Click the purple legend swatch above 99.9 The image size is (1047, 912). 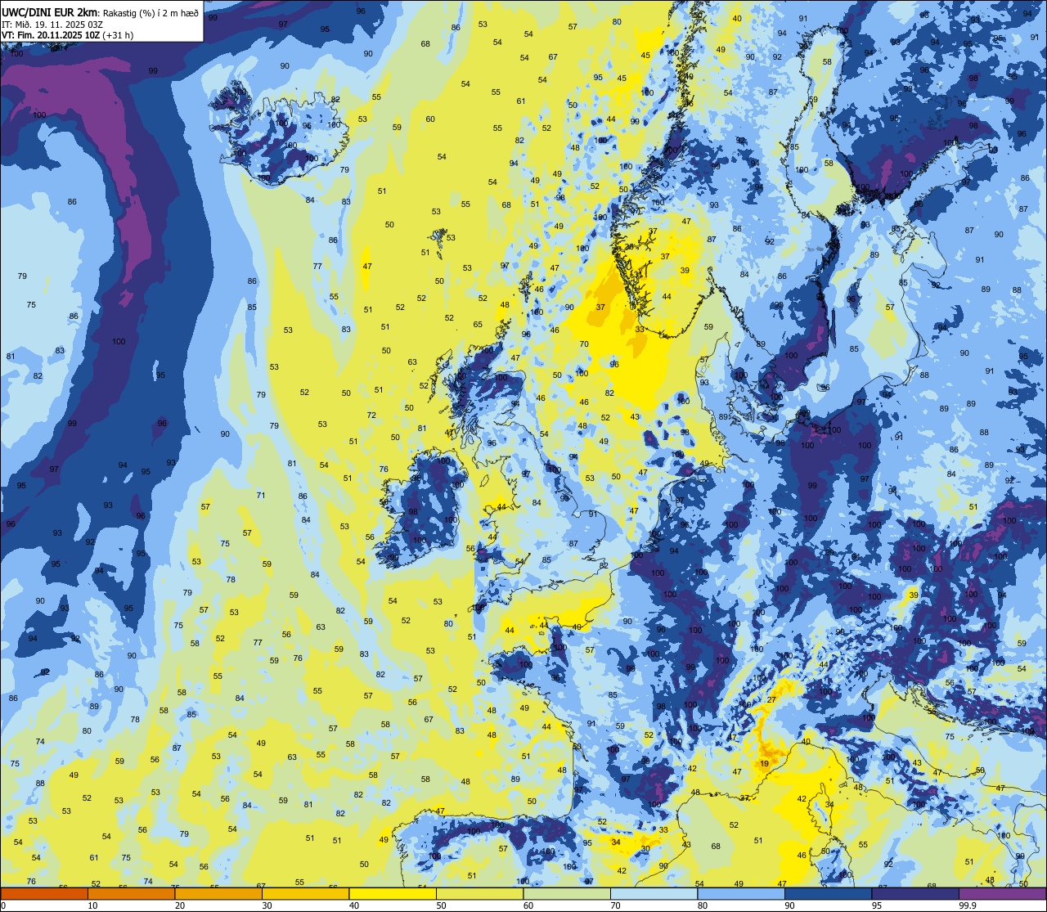(1002, 893)
